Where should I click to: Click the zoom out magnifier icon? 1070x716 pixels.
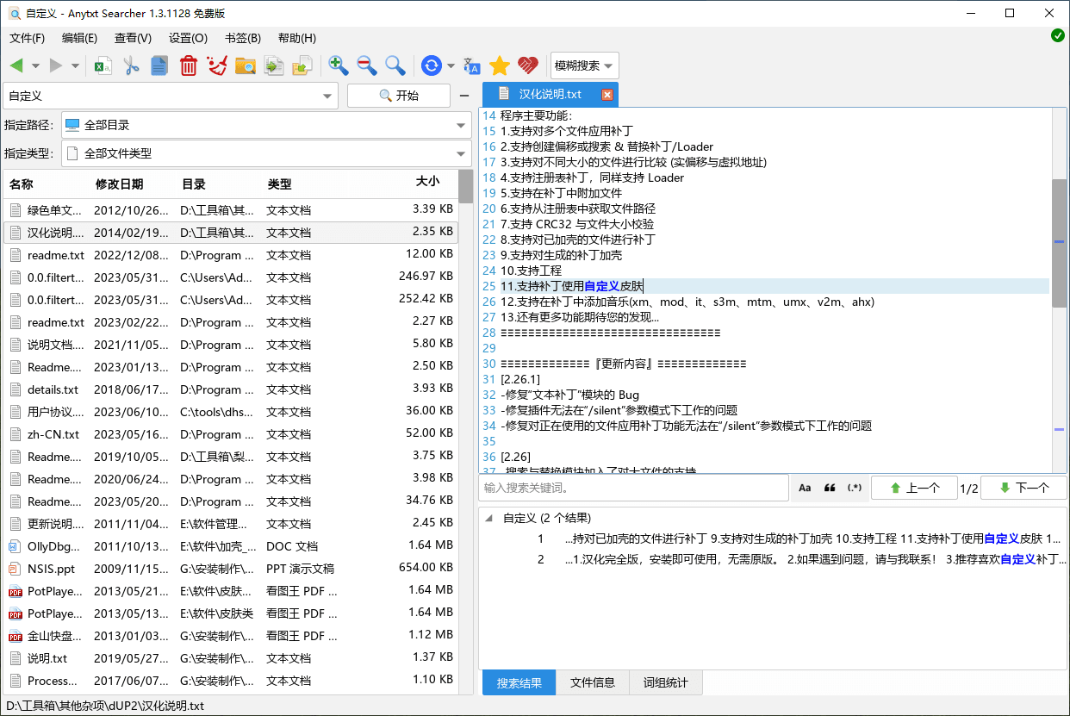367,65
